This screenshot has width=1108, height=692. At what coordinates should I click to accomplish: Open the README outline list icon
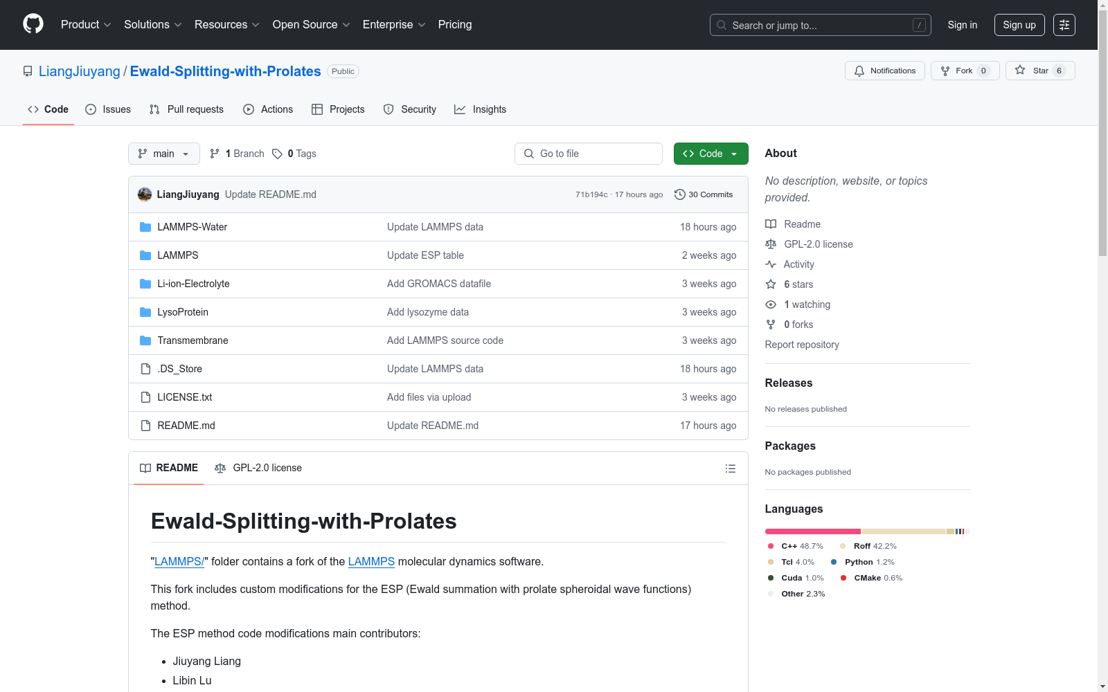[x=731, y=468]
